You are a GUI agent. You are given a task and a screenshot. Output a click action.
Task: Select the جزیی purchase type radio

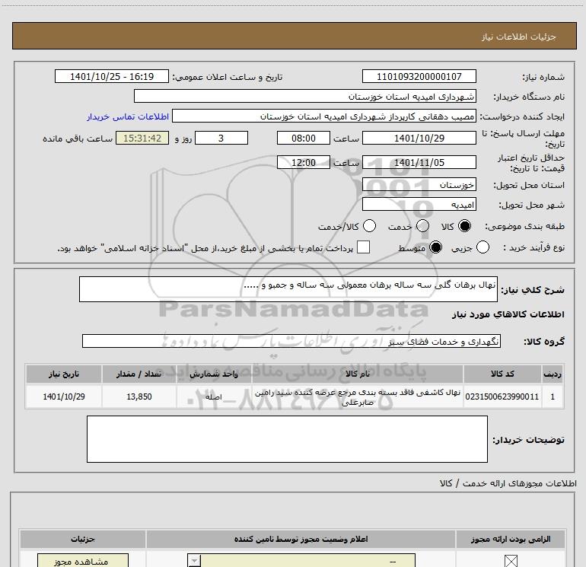click(x=482, y=247)
